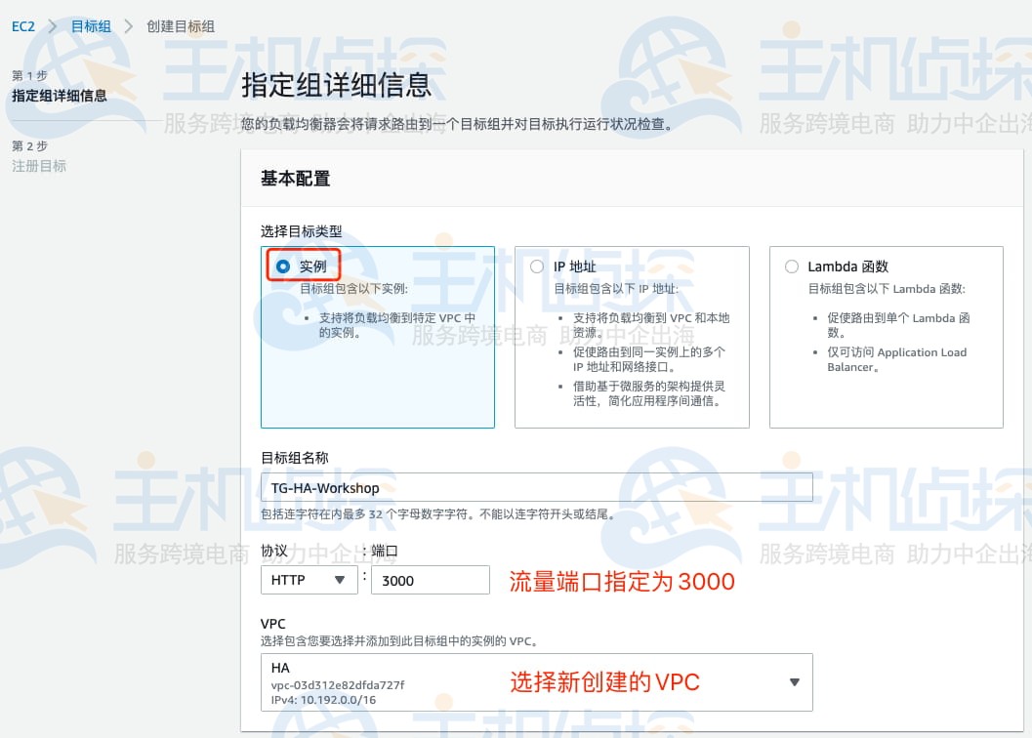Click the chevron right after EC2 breadcrumb
The width and height of the screenshot is (1032, 738).
pos(53,26)
